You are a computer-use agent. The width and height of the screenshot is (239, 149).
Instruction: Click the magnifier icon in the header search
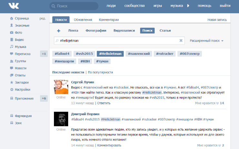tap(53, 6)
